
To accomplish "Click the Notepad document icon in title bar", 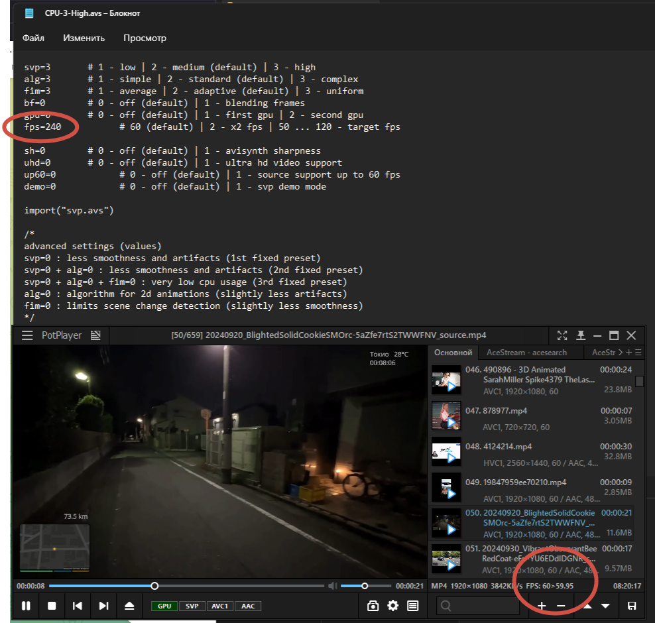I will pyautogui.click(x=29, y=13).
